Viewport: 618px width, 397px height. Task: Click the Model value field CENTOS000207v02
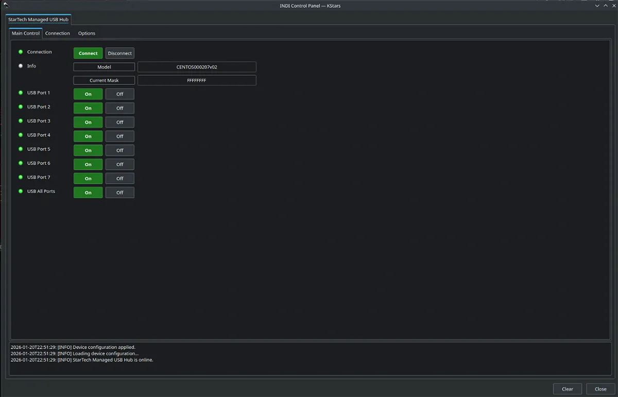click(197, 67)
